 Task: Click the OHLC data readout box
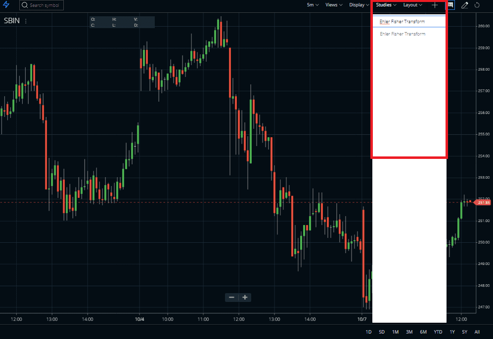122,22
